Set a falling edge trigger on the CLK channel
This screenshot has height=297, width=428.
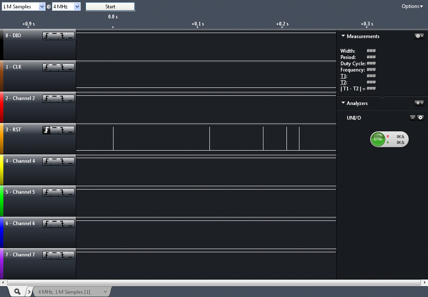(x=63, y=67)
